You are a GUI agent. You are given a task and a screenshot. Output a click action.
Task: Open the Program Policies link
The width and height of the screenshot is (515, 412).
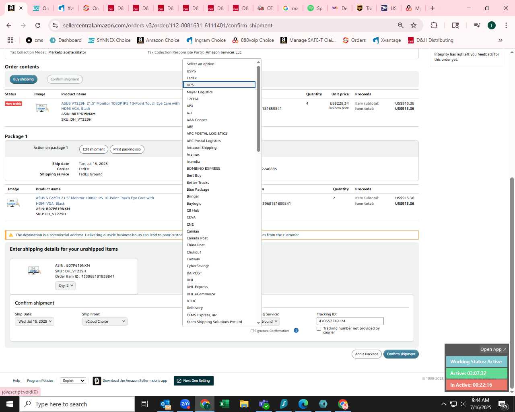(x=40, y=381)
